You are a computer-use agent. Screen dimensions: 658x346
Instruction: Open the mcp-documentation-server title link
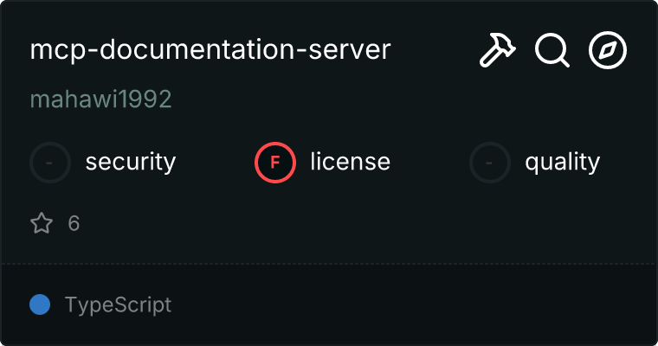point(210,50)
